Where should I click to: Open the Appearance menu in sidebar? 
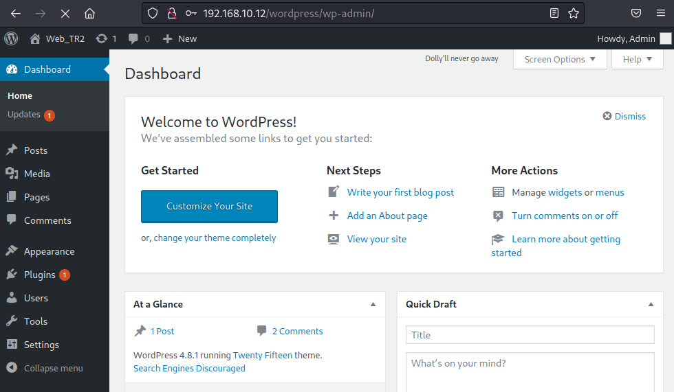tap(49, 251)
